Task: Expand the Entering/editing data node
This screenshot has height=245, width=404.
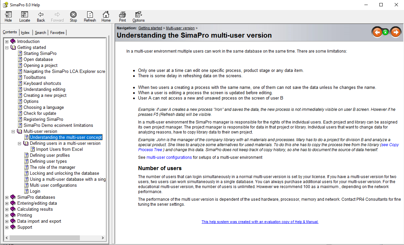Action: coord(7,203)
